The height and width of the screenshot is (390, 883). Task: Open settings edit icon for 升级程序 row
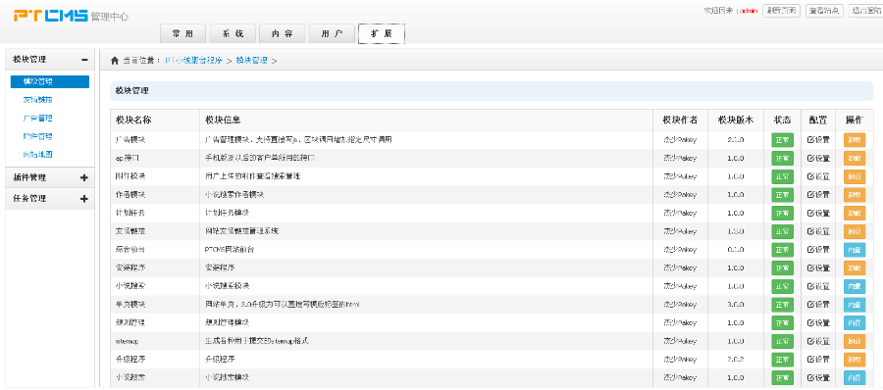point(811,360)
